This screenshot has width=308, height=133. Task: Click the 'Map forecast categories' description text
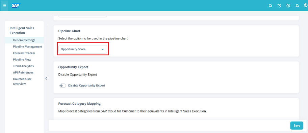133,111
